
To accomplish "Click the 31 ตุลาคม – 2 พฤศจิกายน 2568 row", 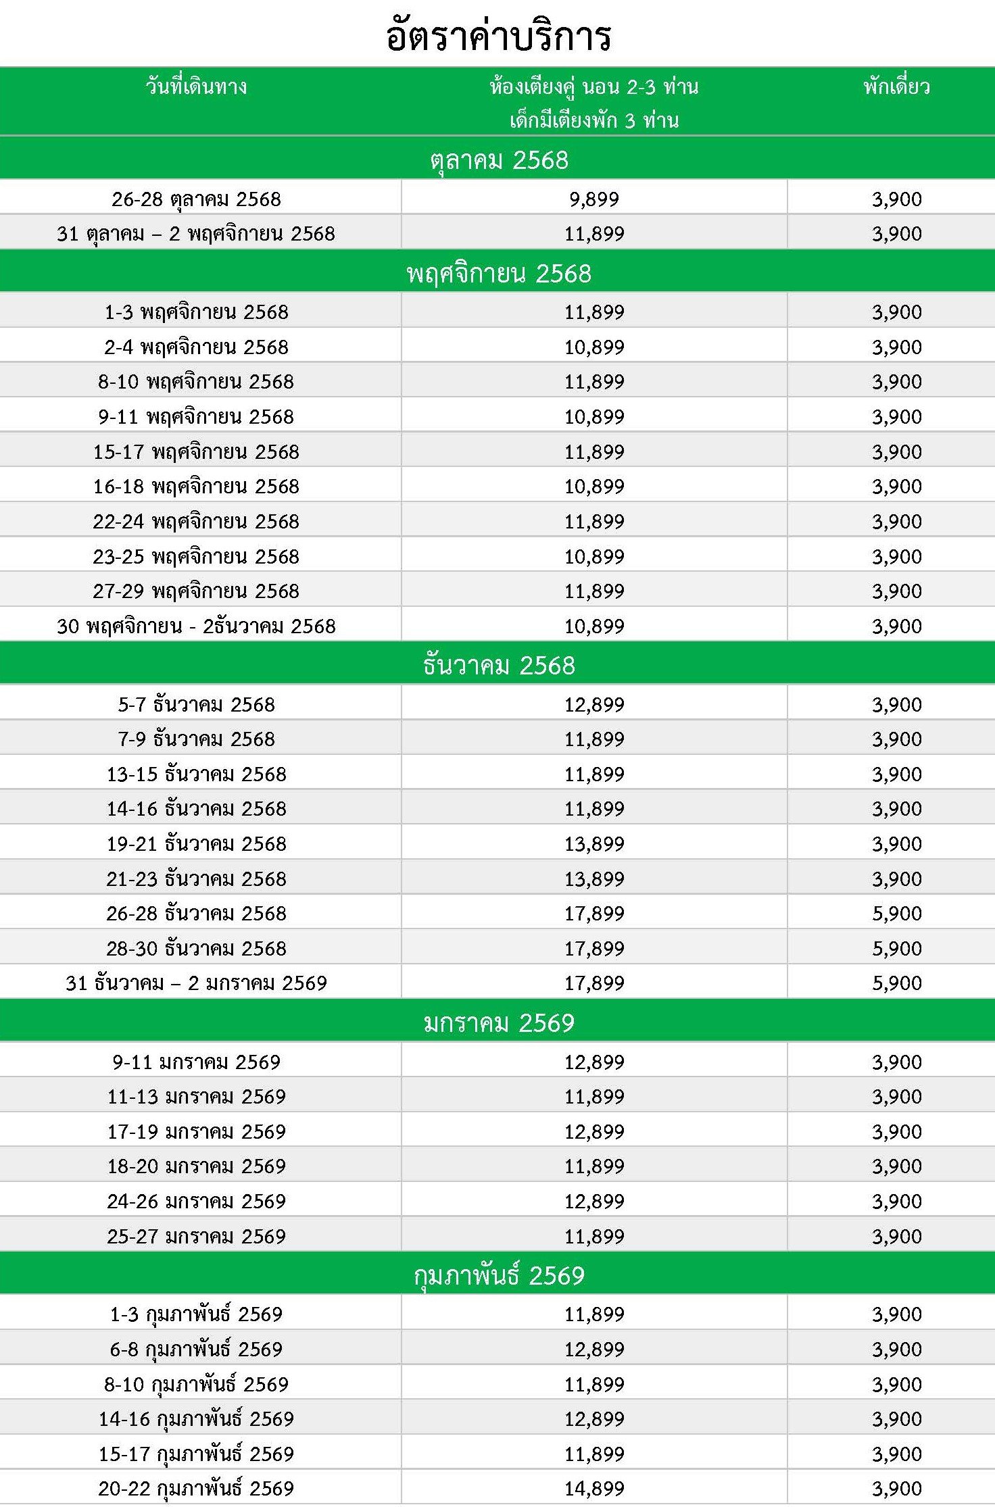I will coord(196,234).
